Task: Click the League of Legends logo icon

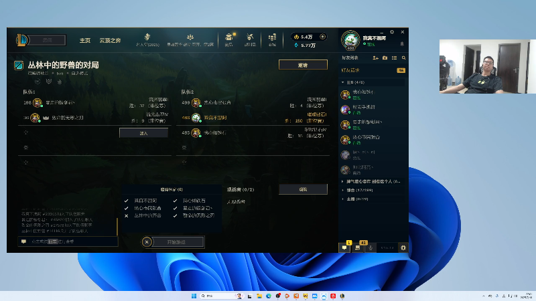Action: 22,40
